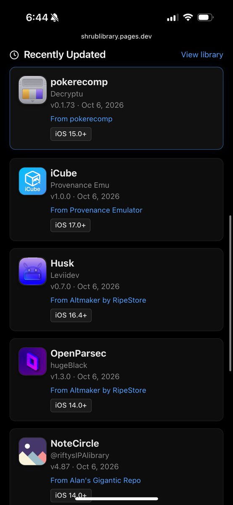Tap the @riftysIPAlibrary developer name
233x505 pixels.
coord(80,455)
